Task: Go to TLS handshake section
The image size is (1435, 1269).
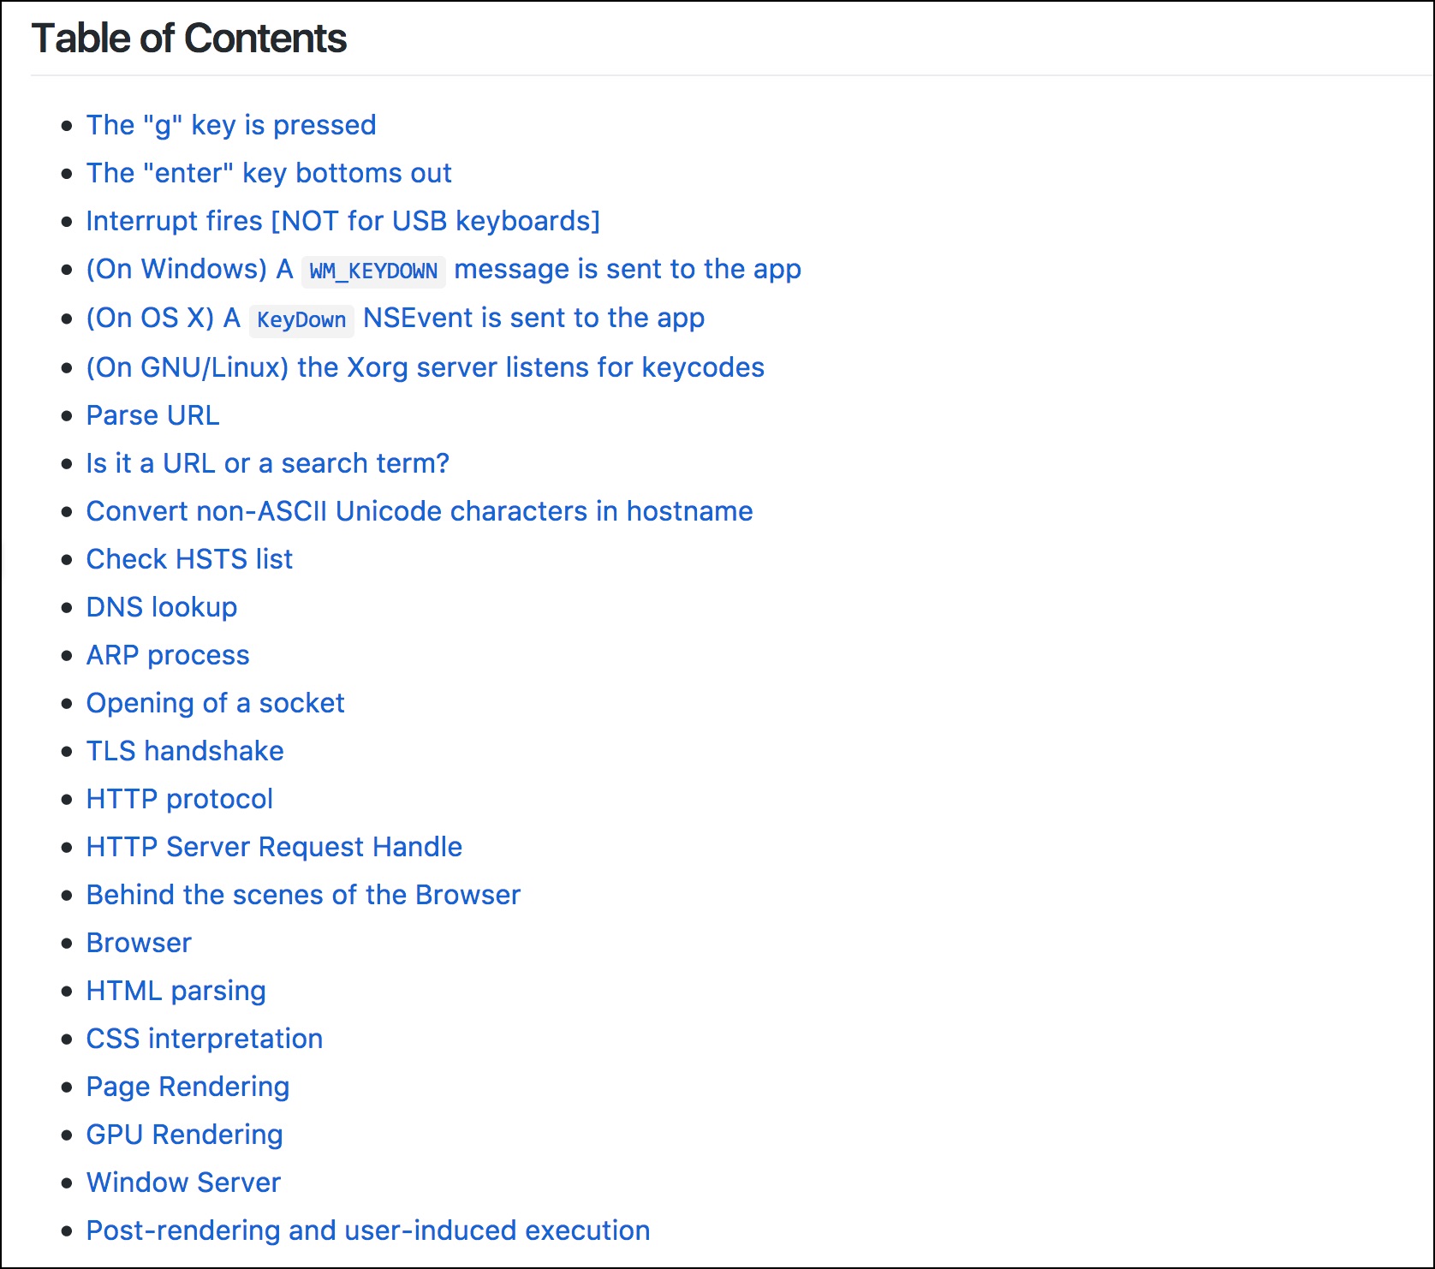Action: 185,751
